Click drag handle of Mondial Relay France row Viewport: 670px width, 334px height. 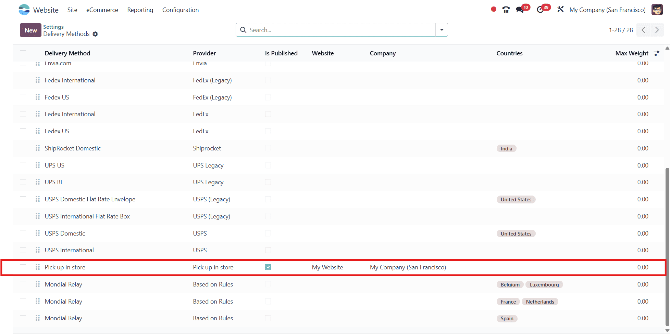(38, 301)
